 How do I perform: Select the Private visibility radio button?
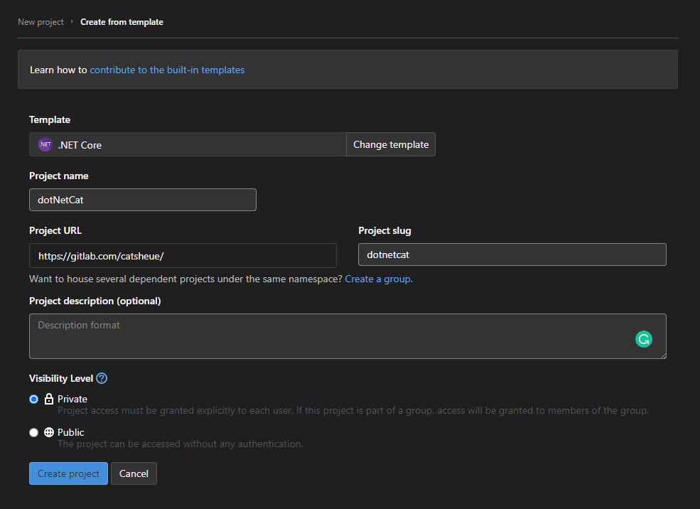tap(33, 399)
